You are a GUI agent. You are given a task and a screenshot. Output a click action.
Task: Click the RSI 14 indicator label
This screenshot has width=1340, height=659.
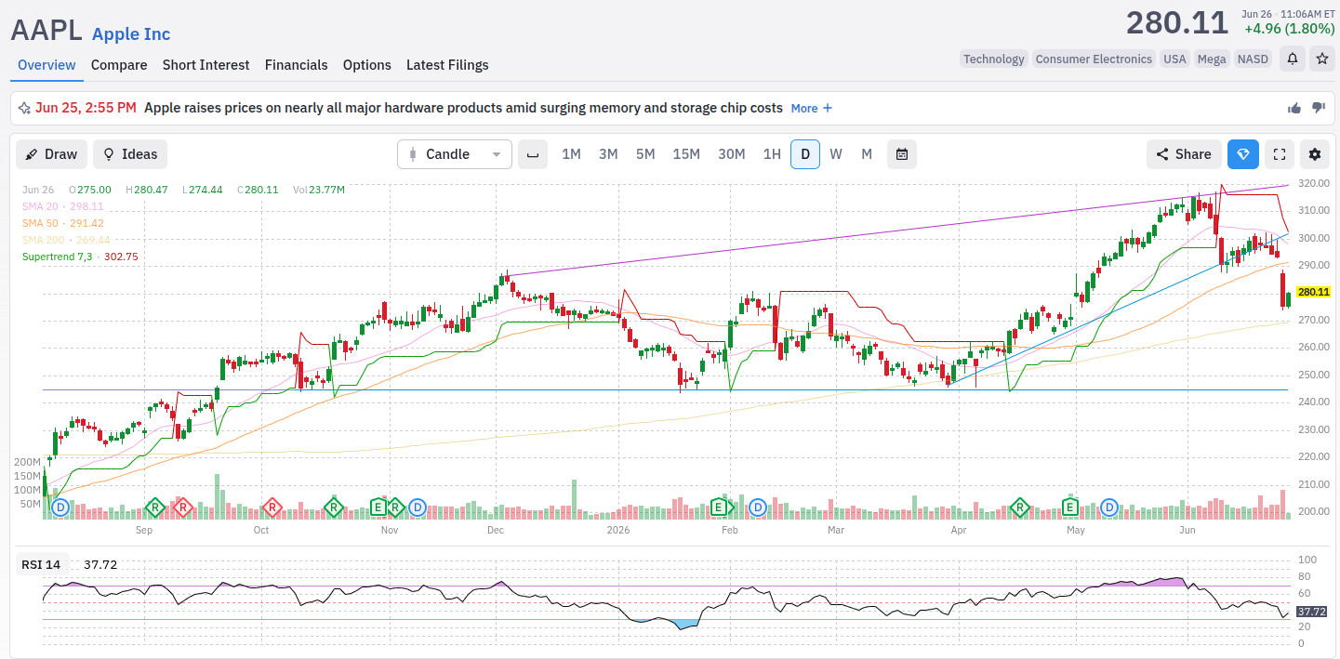tap(42, 564)
